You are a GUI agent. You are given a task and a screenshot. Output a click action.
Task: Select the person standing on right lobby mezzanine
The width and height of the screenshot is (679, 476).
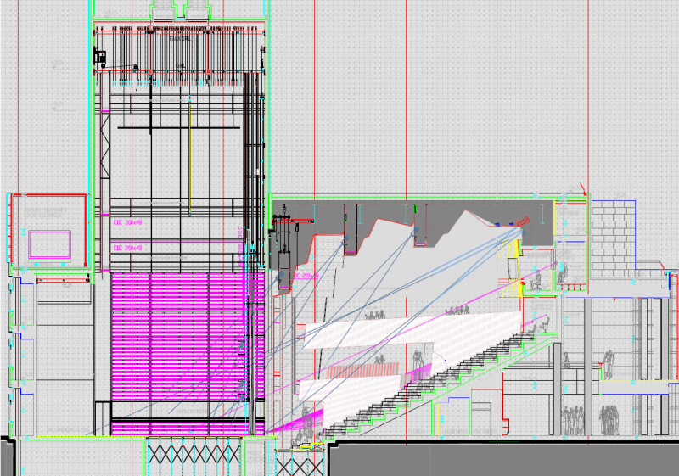tap(607, 365)
